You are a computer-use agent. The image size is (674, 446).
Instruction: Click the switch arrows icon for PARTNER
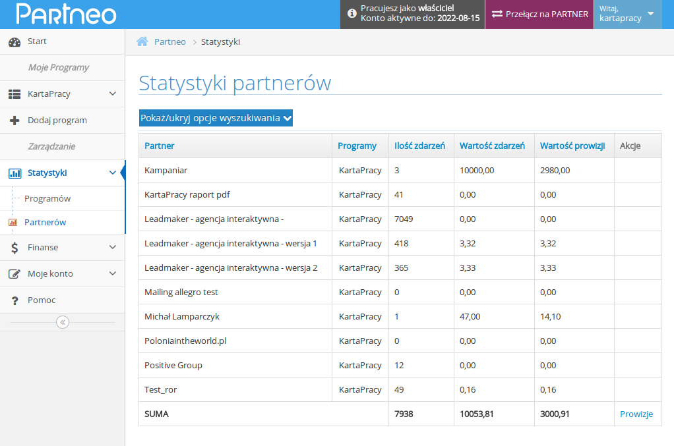click(497, 14)
